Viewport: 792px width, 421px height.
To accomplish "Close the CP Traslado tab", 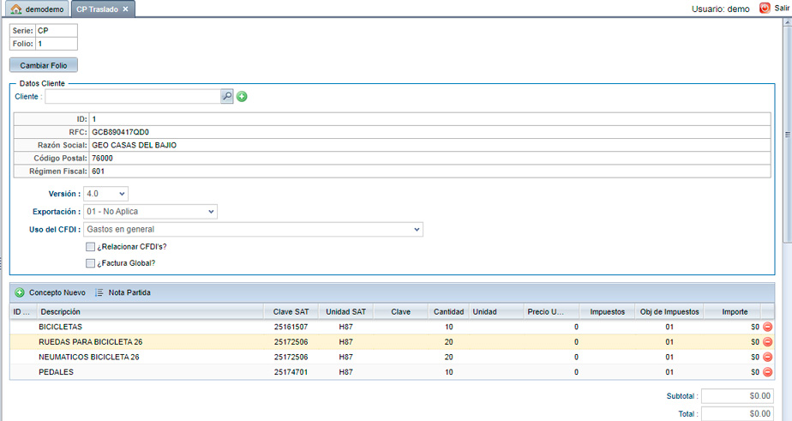I will click(125, 9).
